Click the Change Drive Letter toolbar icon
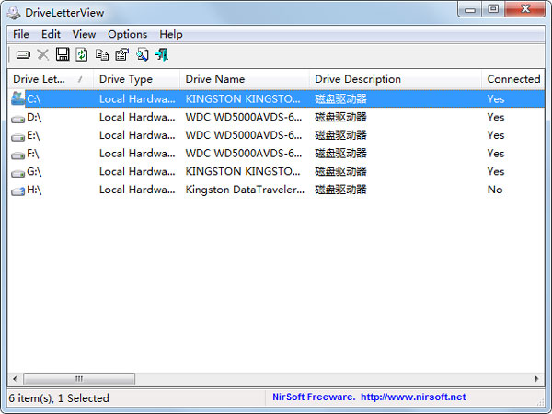Viewport: 552px width, 414px height. tap(23, 55)
